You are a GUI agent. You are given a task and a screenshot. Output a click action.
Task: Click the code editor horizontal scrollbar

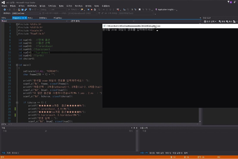point(104,124)
